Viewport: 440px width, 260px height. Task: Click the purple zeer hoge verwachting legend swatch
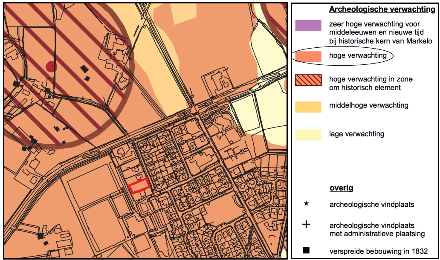pos(308,25)
